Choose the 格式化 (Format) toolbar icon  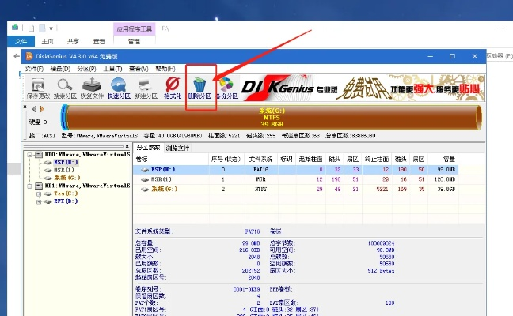pyautogui.click(x=172, y=86)
